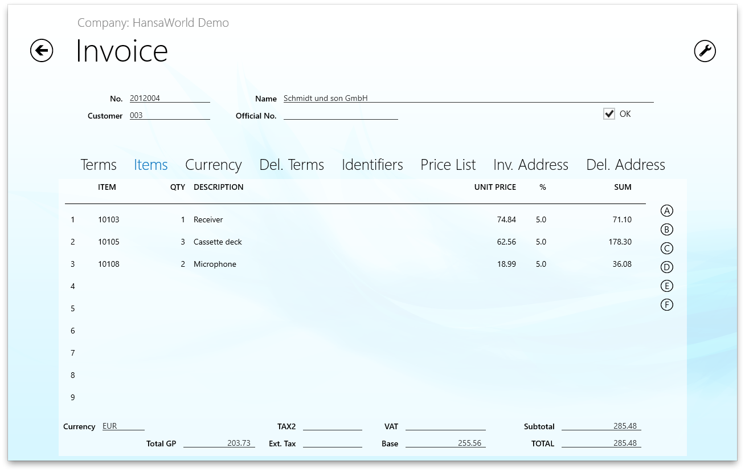Image resolution: width=745 pixels, height=472 pixels.
Task: Click the Official No. input field
Action: (340, 115)
